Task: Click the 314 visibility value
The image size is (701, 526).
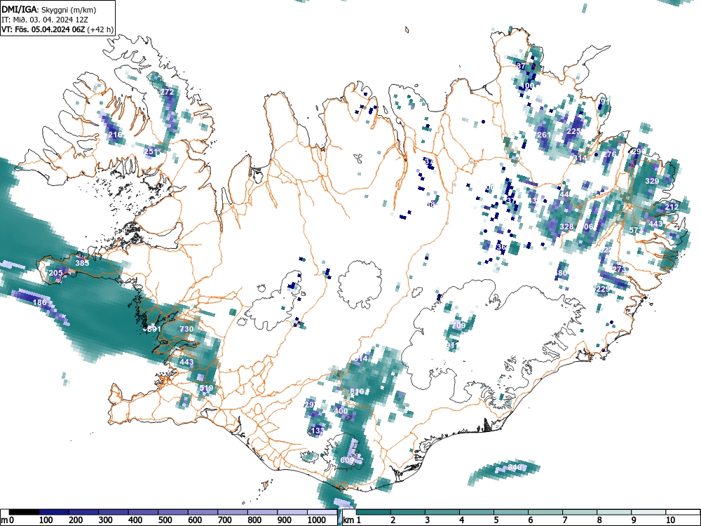Action: click(x=580, y=158)
